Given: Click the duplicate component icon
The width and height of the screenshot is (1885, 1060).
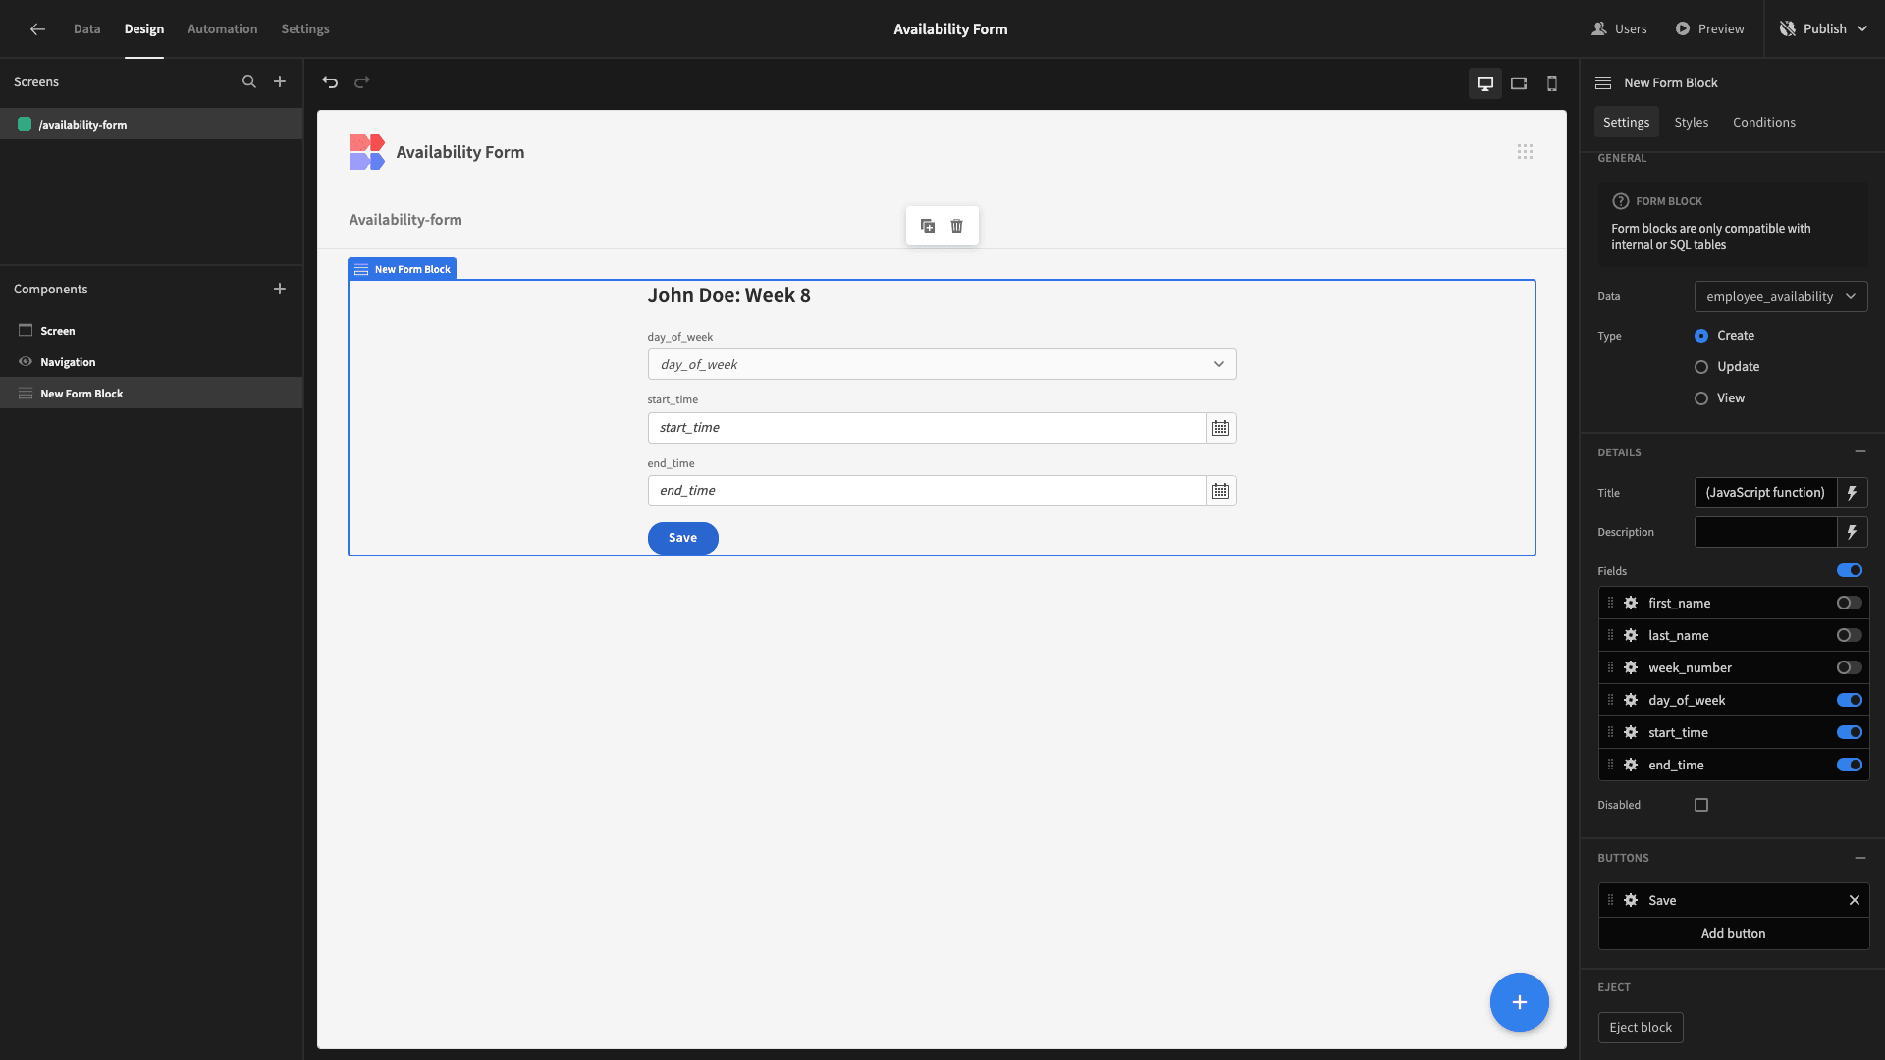Looking at the screenshot, I should pyautogui.click(x=928, y=226).
